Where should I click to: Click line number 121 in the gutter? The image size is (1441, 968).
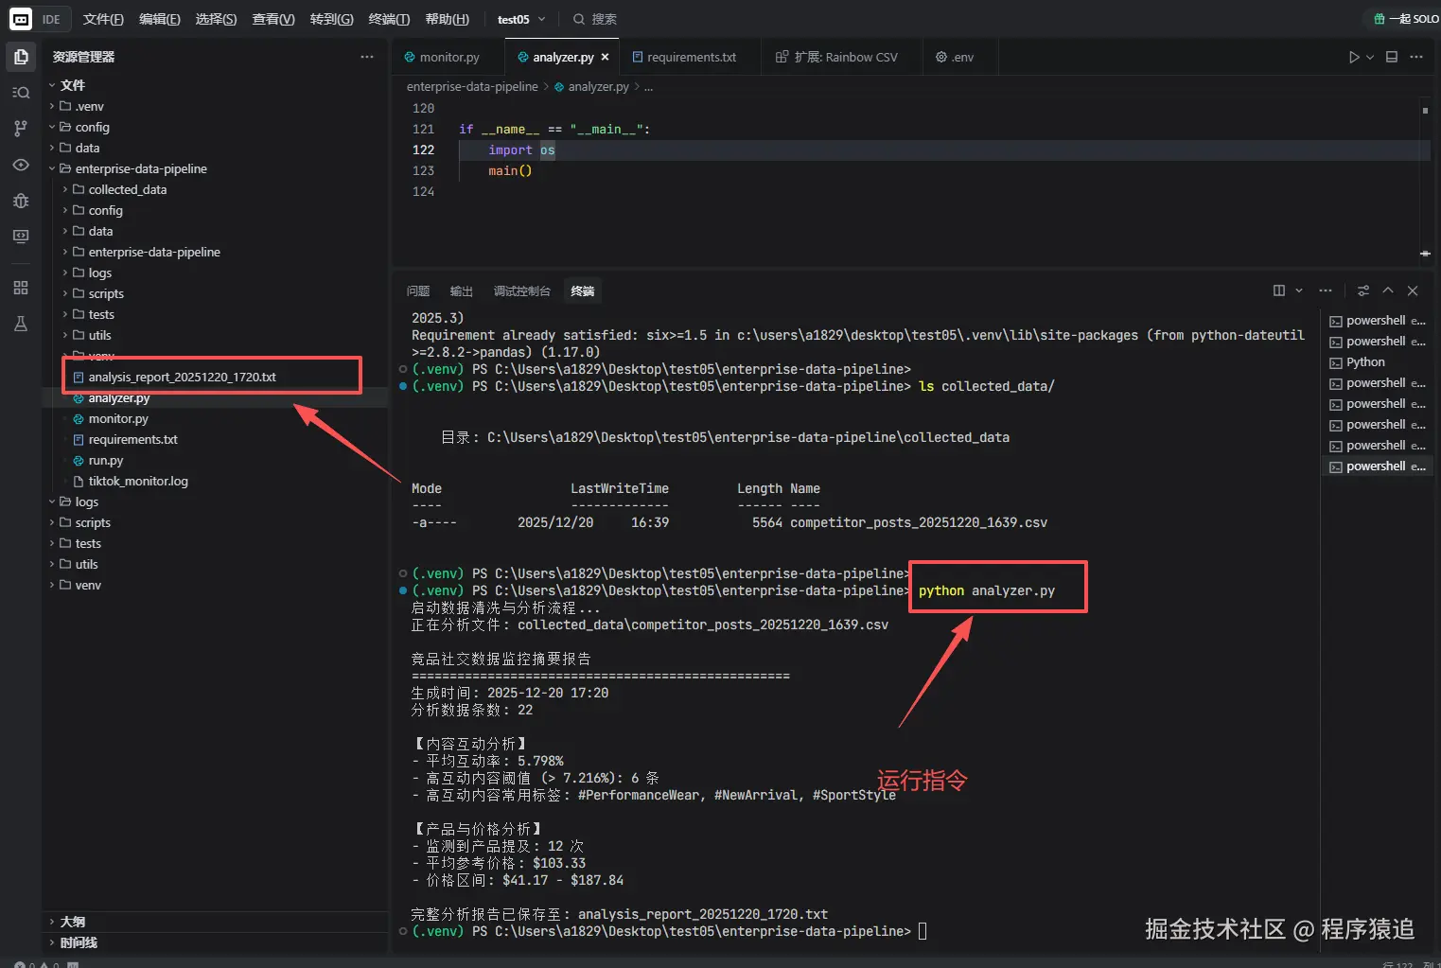[423, 129]
